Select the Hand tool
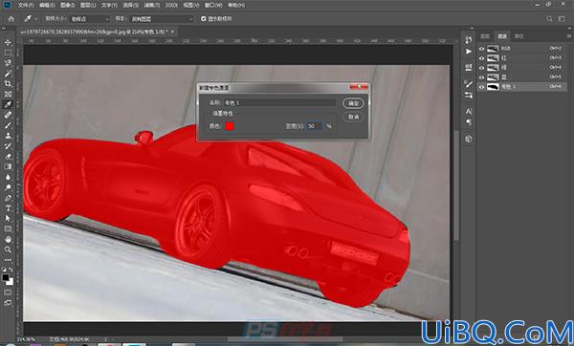This screenshot has width=574, height=346. coord(8,239)
